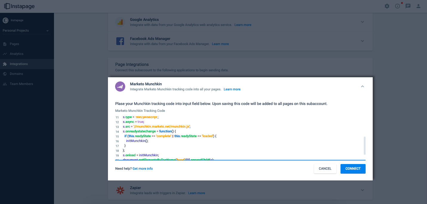Collapse the Marketo Munchkin panel
This screenshot has width=427, height=204.
click(x=362, y=86)
